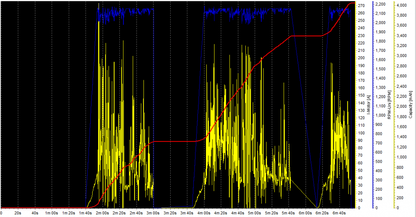Click the RPM-Uni [RPM] axis title
This screenshot has height=217, width=416.
point(389,105)
